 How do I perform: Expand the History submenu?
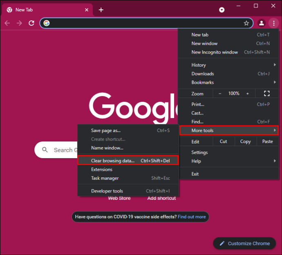[228, 65]
